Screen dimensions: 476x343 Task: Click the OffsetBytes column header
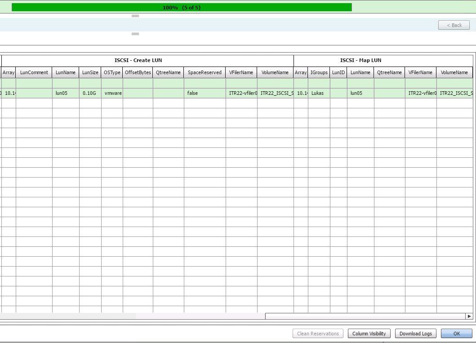pyautogui.click(x=138, y=72)
